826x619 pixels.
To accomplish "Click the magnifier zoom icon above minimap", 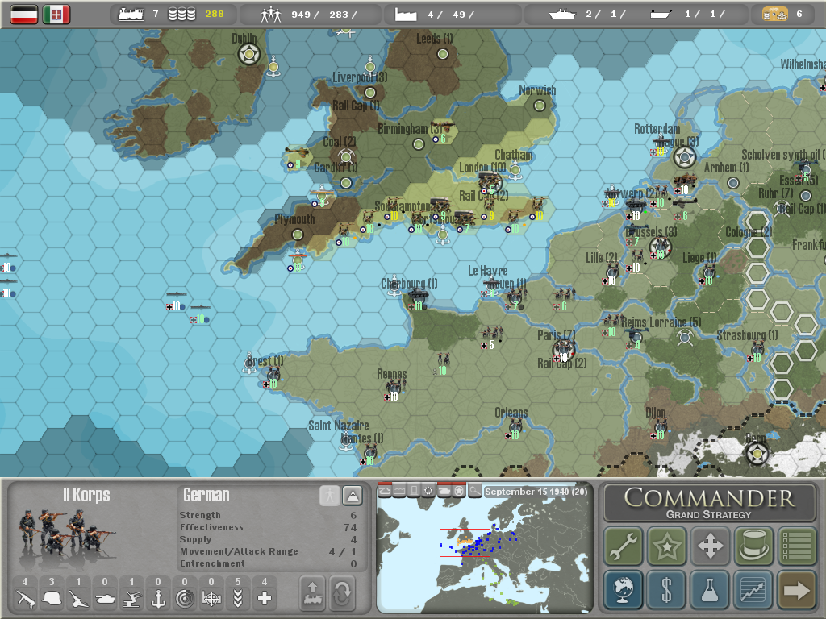I will click(474, 491).
